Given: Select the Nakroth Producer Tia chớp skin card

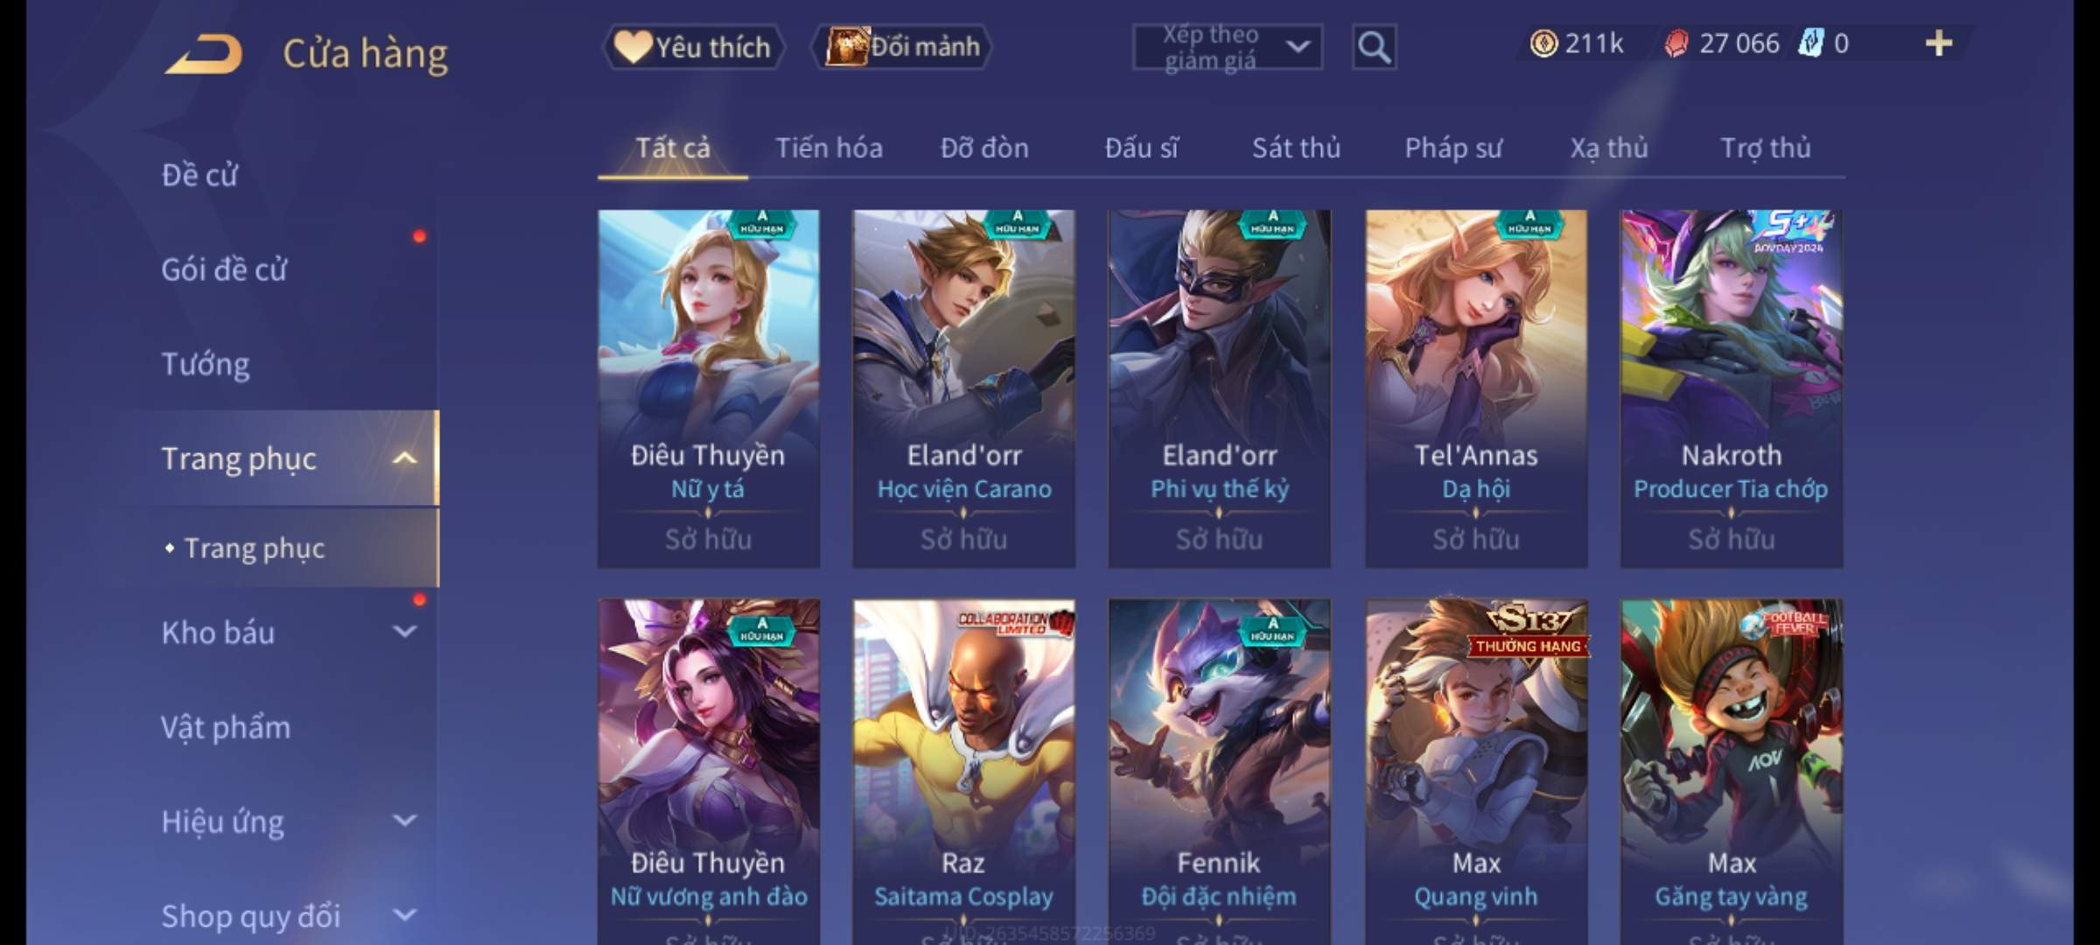Looking at the screenshot, I should pyautogui.click(x=1732, y=388).
